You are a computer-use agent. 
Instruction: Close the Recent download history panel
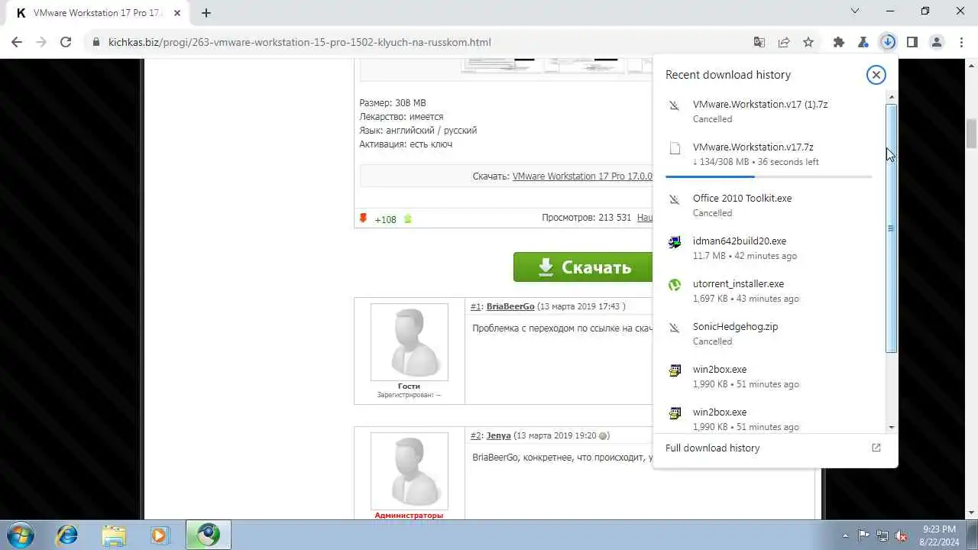(x=876, y=74)
